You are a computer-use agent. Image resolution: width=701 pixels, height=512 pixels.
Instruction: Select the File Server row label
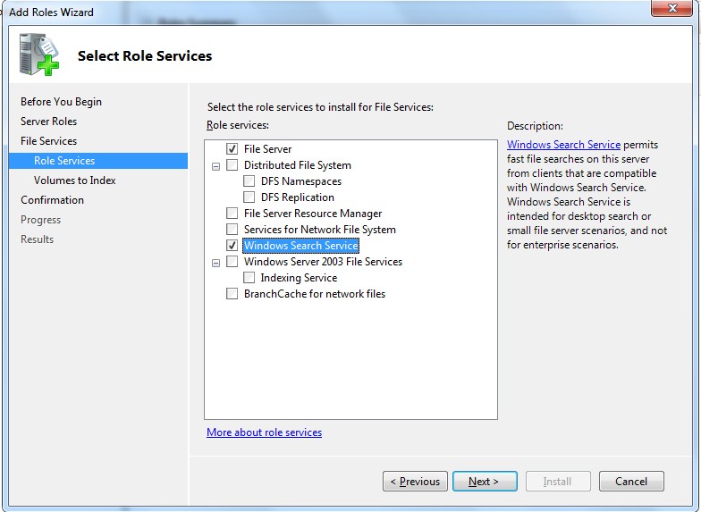268,149
